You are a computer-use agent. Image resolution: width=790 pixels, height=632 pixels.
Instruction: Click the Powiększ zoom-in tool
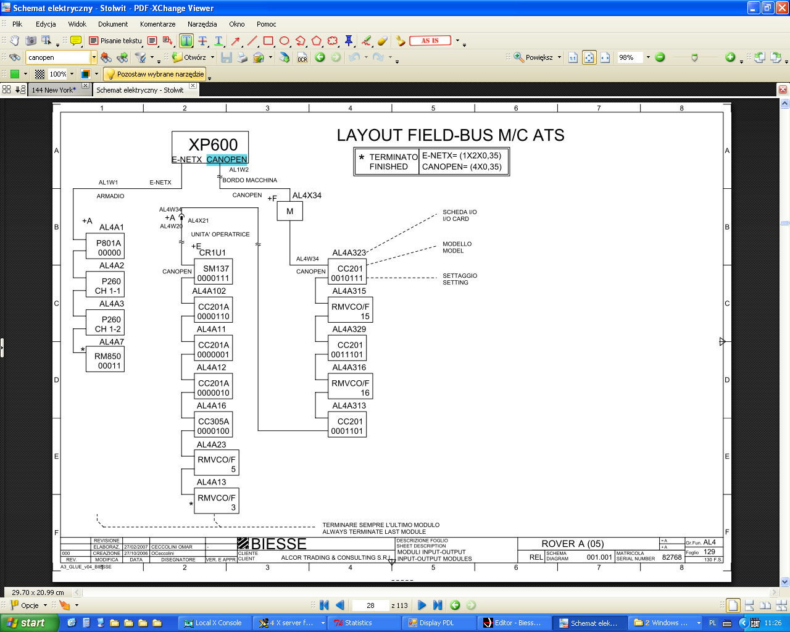click(534, 57)
